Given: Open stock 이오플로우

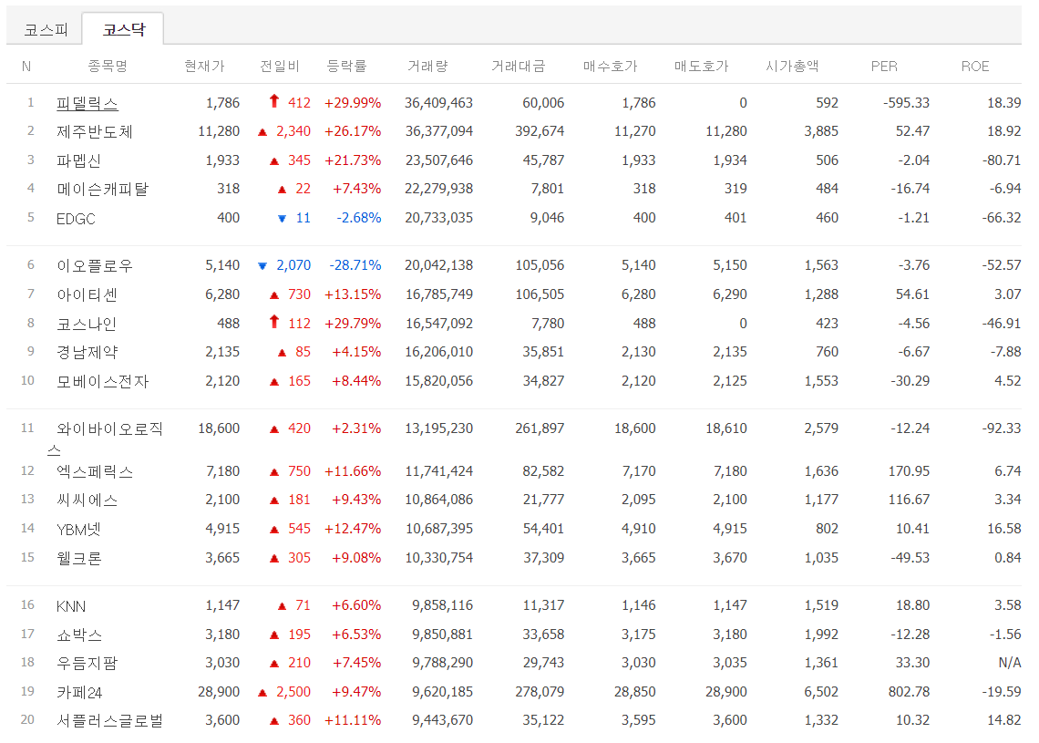Looking at the screenshot, I should (95, 266).
